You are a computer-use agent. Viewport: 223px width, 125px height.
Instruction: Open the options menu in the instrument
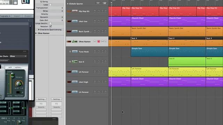[x=18, y=67]
